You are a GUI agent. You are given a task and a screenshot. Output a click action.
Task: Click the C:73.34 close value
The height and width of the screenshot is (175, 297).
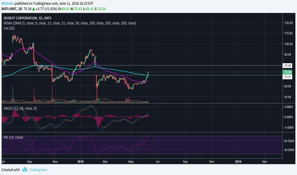[x=100, y=9]
